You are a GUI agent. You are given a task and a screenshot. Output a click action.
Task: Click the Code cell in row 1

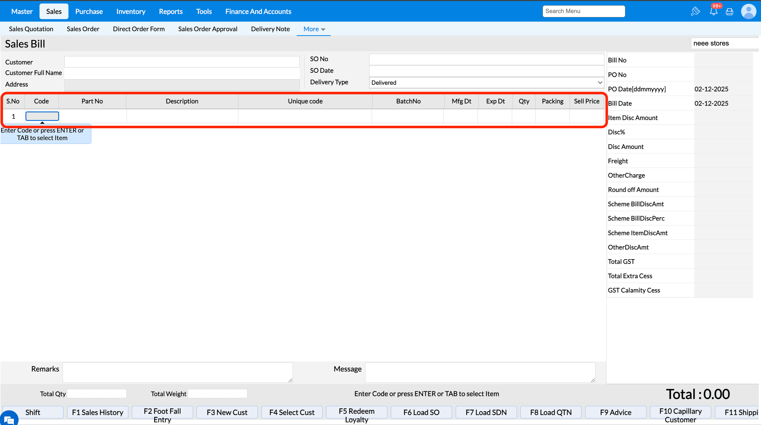point(42,116)
